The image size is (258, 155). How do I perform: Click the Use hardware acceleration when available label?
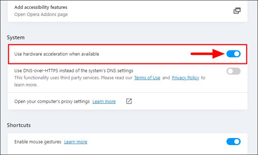click(x=57, y=54)
